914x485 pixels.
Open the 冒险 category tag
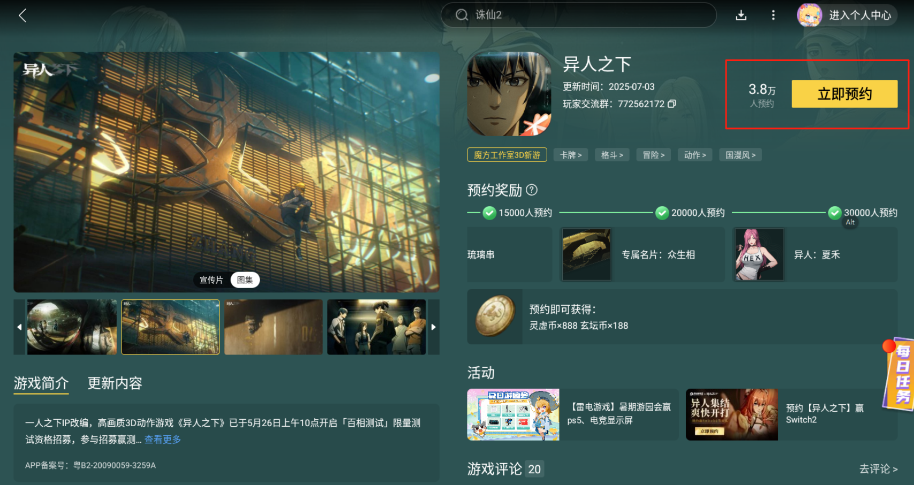point(654,155)
